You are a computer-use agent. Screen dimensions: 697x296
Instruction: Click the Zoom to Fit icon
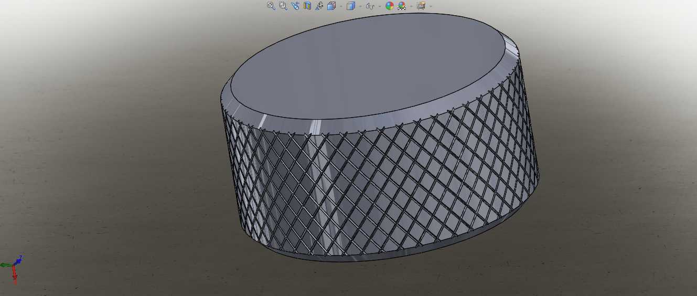click(x=271, y=6)
